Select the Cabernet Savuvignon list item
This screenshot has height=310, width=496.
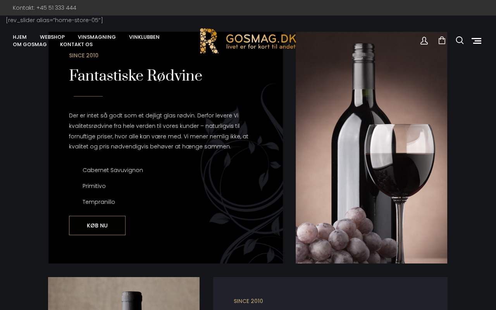click(x=113, y=170)
